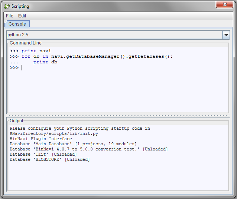
Task: Click the 'print navi' command line
Action: tap(30, 51)
